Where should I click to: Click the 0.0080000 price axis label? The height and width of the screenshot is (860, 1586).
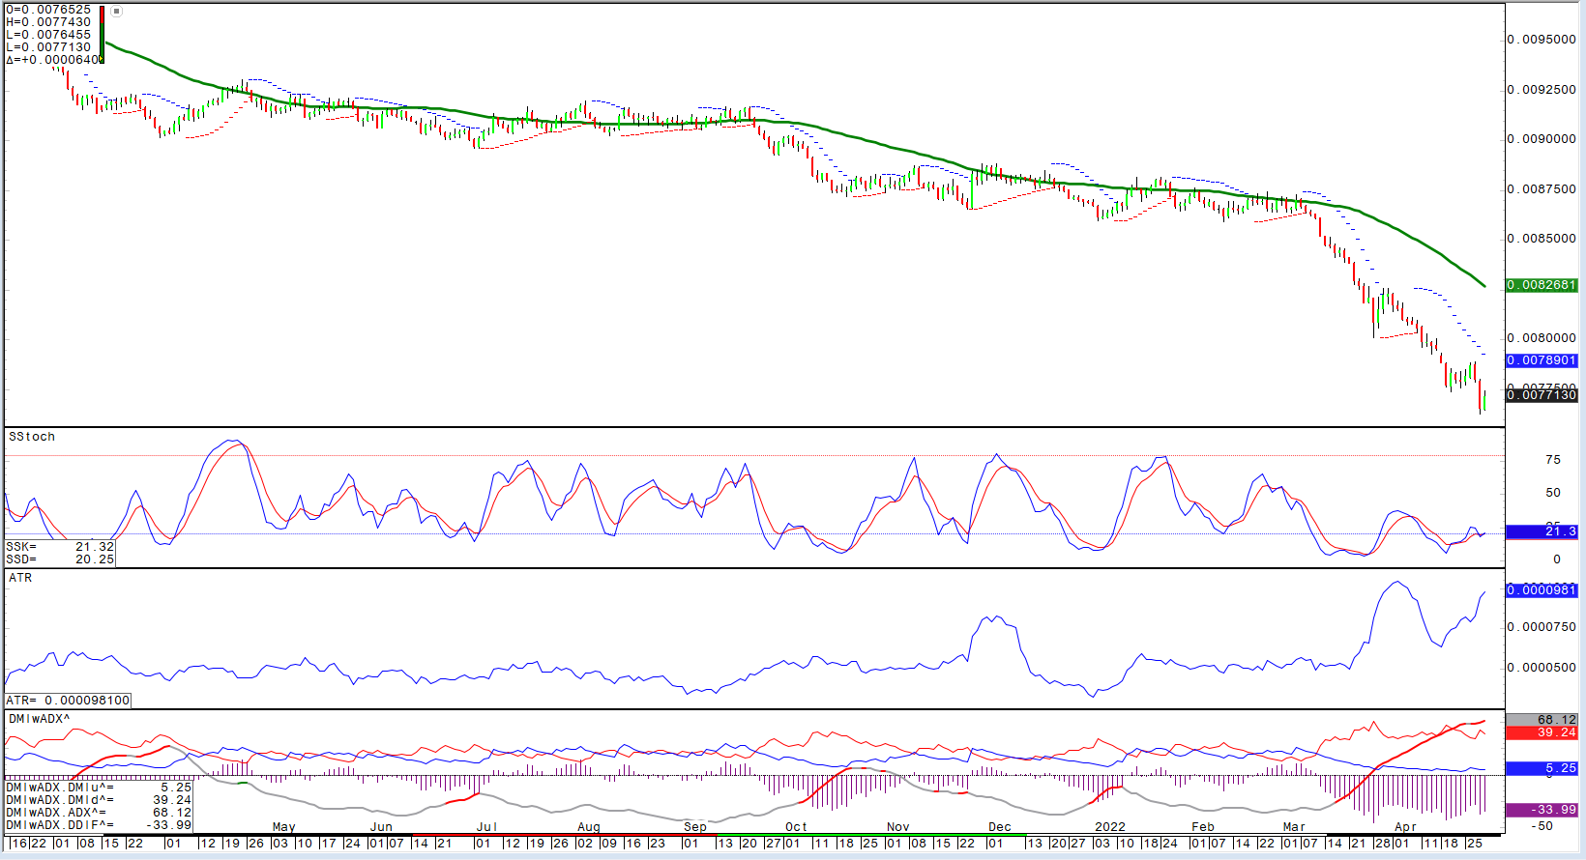(1542, 338)
